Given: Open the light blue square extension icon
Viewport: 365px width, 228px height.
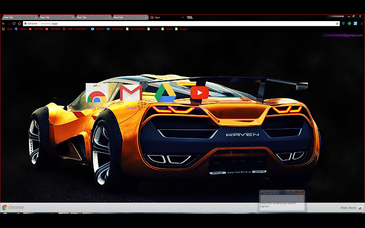Looking at the screenshot, I should 355,23.
